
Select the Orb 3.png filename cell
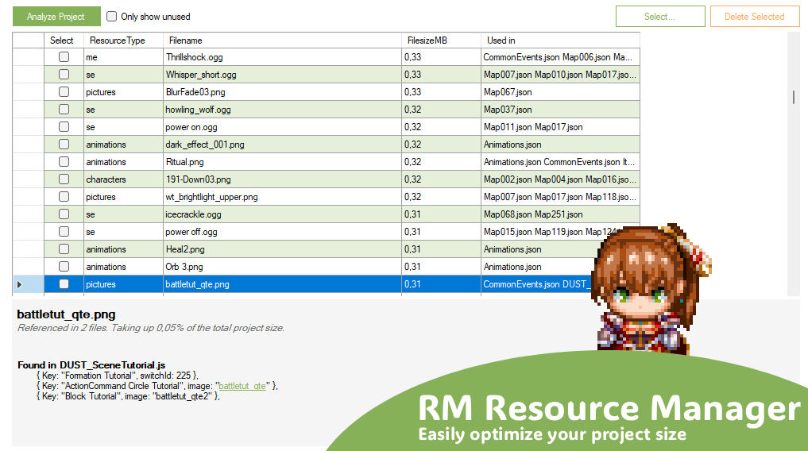(x=282, y=268)
